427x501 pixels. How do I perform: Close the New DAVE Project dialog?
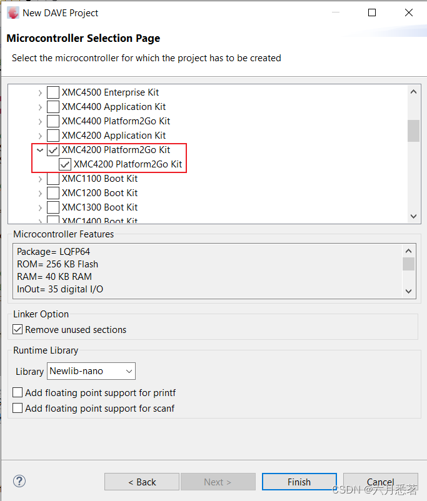click(x=409, y=12)
